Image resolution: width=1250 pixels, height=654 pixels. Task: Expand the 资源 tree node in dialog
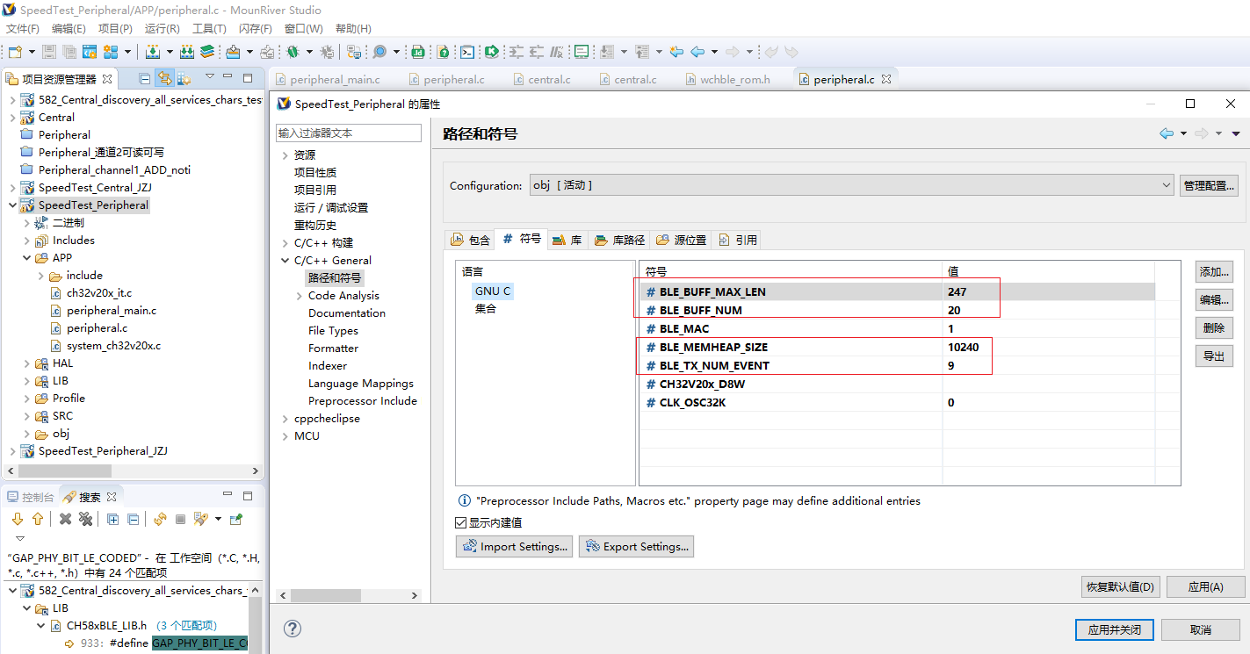click(x=285, y=155)
